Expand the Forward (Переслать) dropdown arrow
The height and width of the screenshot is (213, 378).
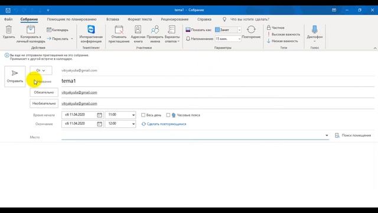click(72, 39)
